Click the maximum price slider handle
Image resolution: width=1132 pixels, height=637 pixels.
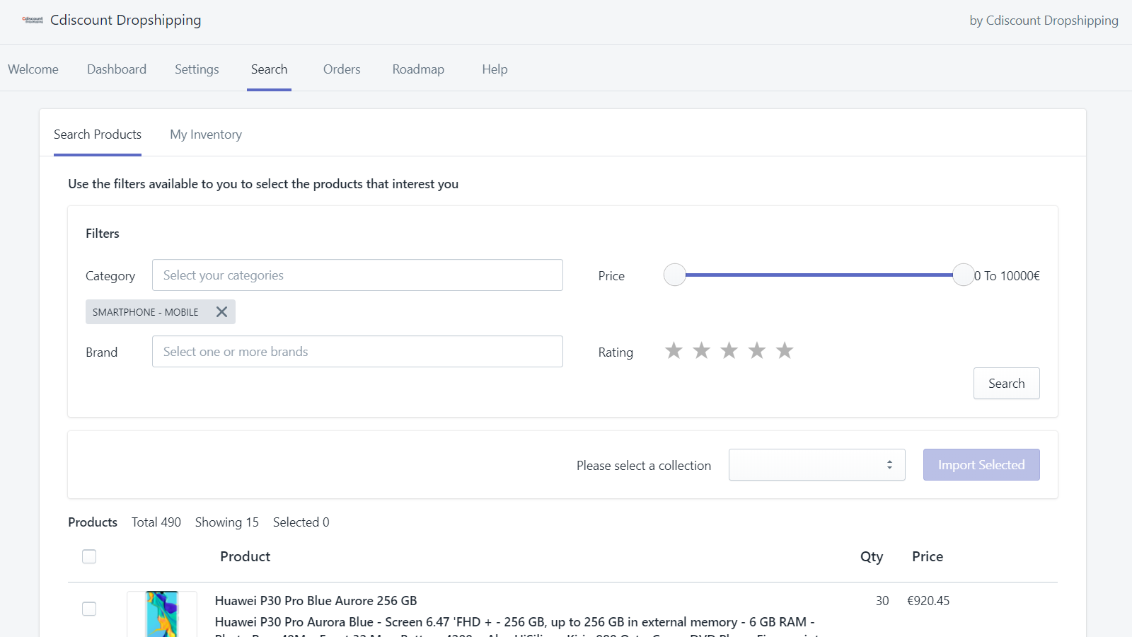[964, 275]
